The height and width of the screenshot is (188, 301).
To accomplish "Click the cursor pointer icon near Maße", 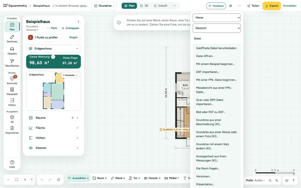I will [x=277, y=180].
